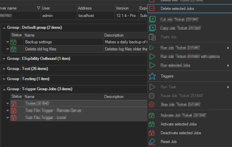Click the Deactivate selected Jobs red calendar icon
The height and width of the screenshot is (147, 232).
point(152,133)
